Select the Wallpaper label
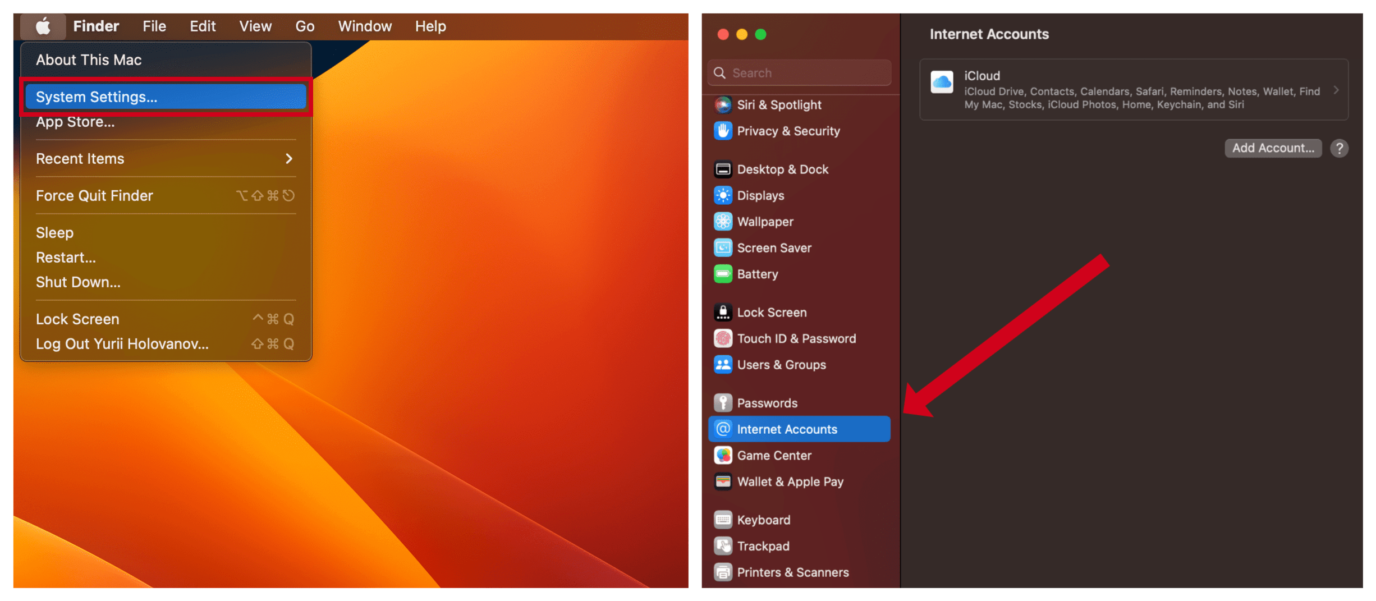The height and width of the screenshot is (601, 1376). tap(765, 222)
